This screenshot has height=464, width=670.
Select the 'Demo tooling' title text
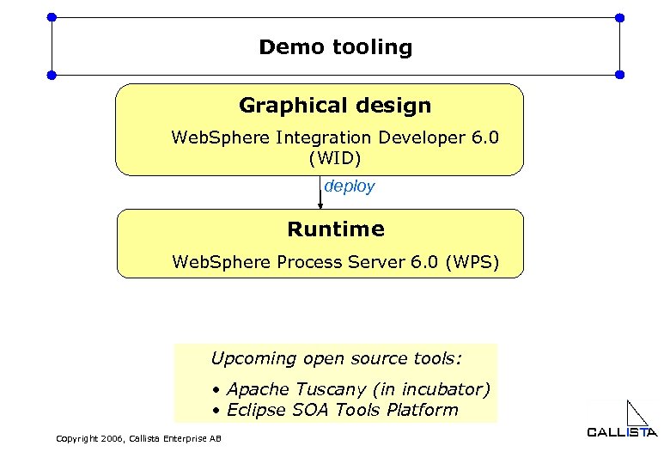(335, 47)
